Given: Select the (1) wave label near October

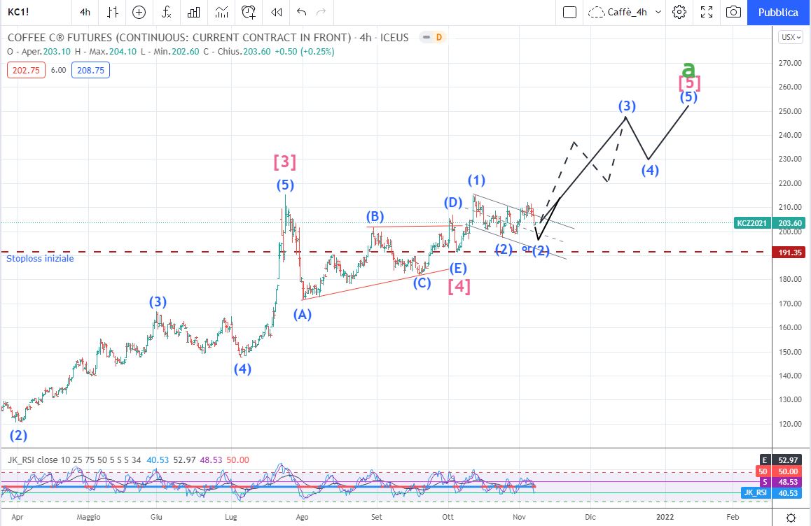Looking at the screenshot, I should coord(476,180).
